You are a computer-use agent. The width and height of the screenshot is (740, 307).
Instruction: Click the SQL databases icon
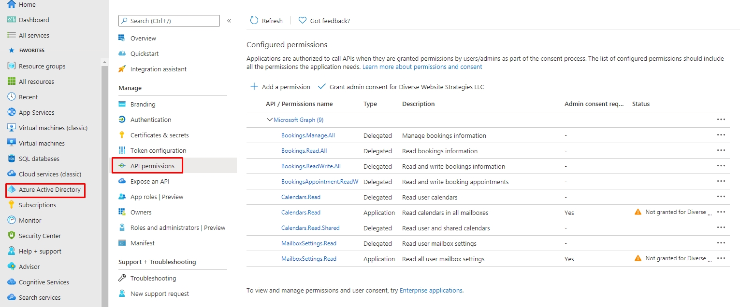(12, 159)
